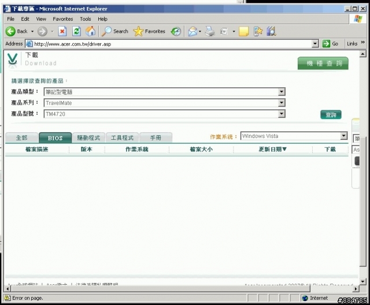Viewport: 370px width, 305px height.
Task: Click vertical scrollbar up arrow
Action: tap(362, 54)
